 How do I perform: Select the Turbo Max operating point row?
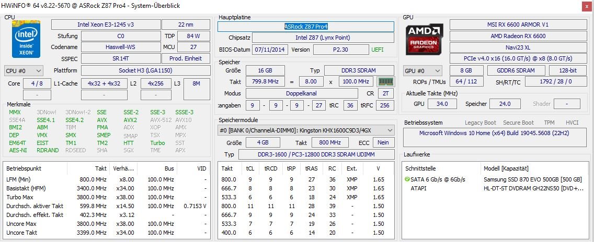pos(107,197)
